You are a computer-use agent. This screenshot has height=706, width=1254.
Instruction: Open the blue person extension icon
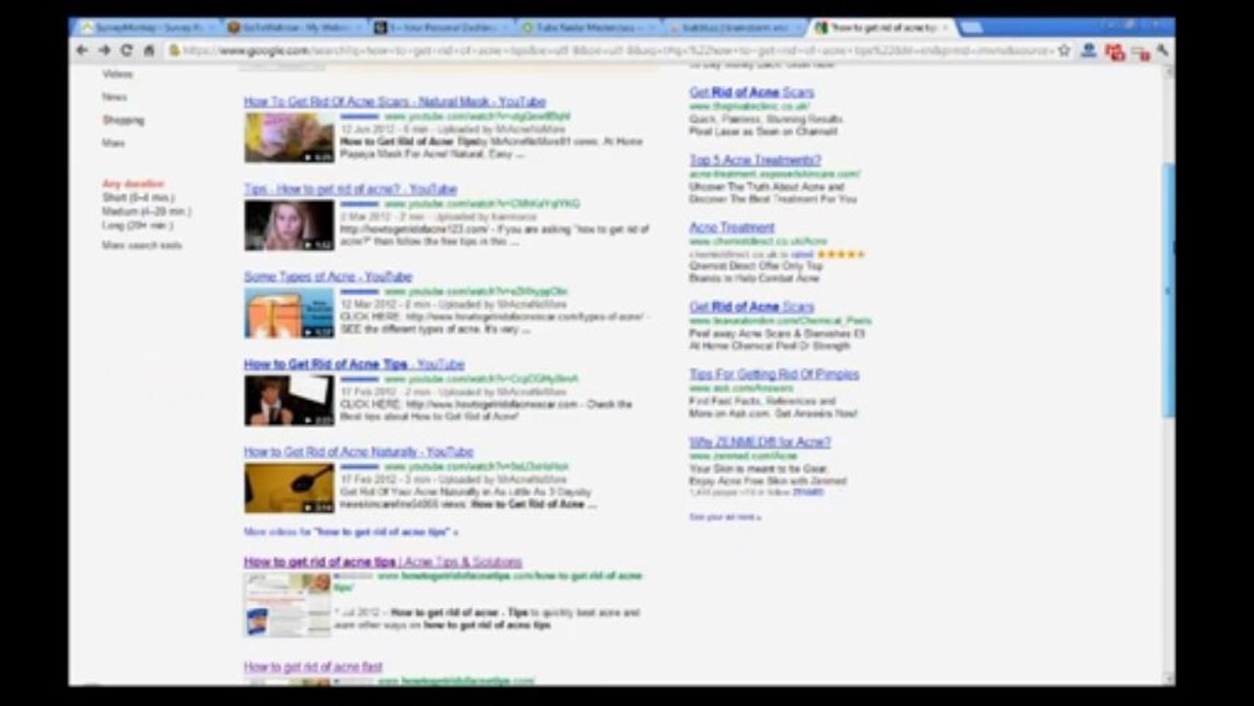[1088, 50]
